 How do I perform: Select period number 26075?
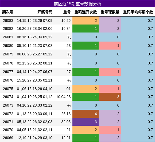(x=8, y=89)
